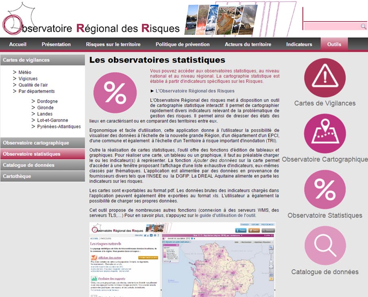Screen dimensions: 368x297
Task: Select Politique de prévention in navigation
Action: (183, 44)
